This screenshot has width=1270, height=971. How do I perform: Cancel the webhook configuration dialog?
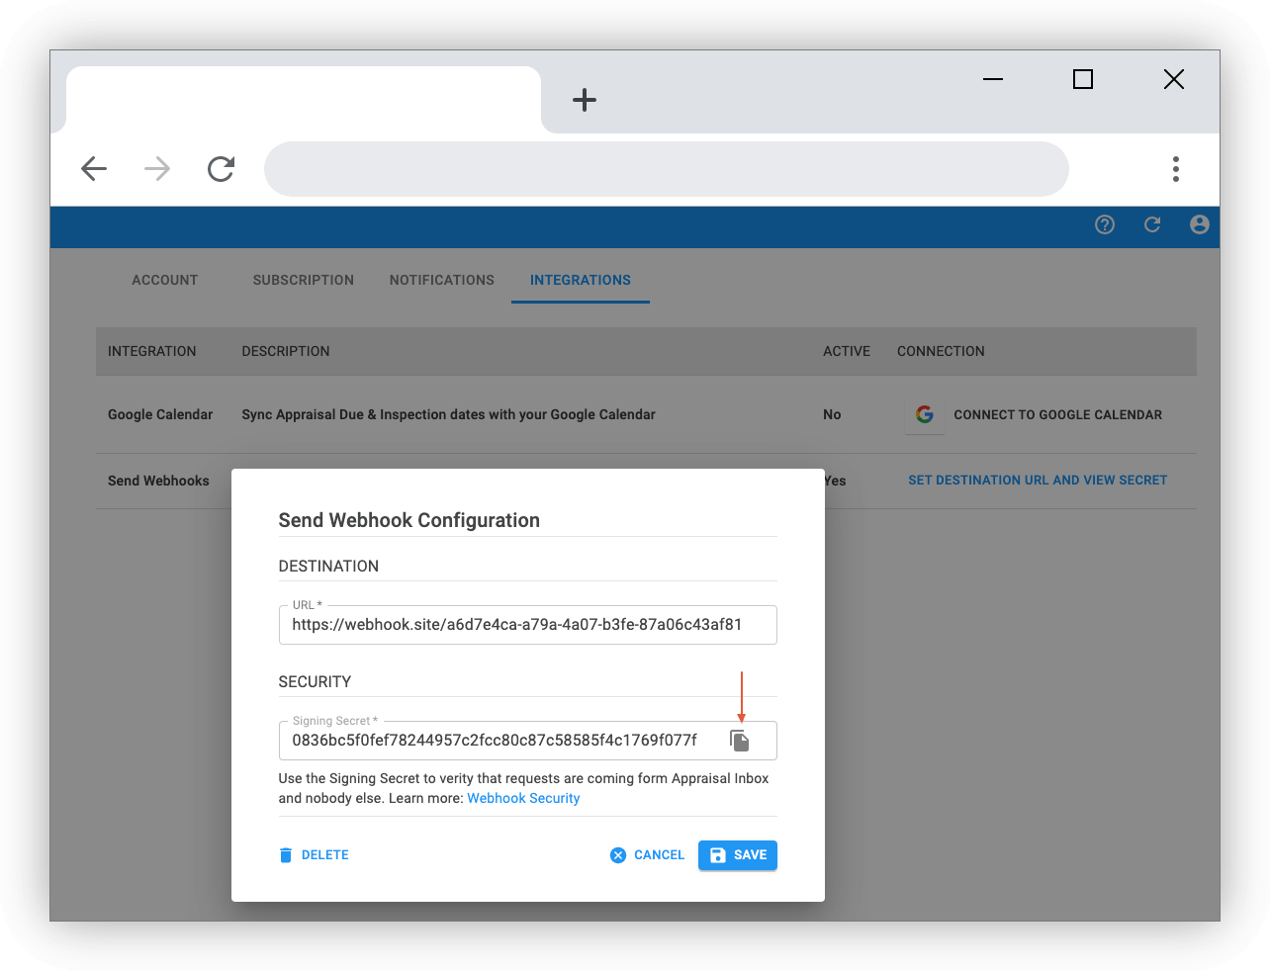(x=648, y=855)
